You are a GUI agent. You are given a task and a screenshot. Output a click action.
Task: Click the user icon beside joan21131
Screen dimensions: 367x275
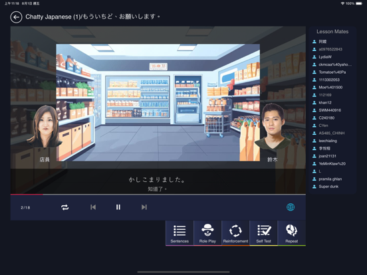tap(314, 156)
